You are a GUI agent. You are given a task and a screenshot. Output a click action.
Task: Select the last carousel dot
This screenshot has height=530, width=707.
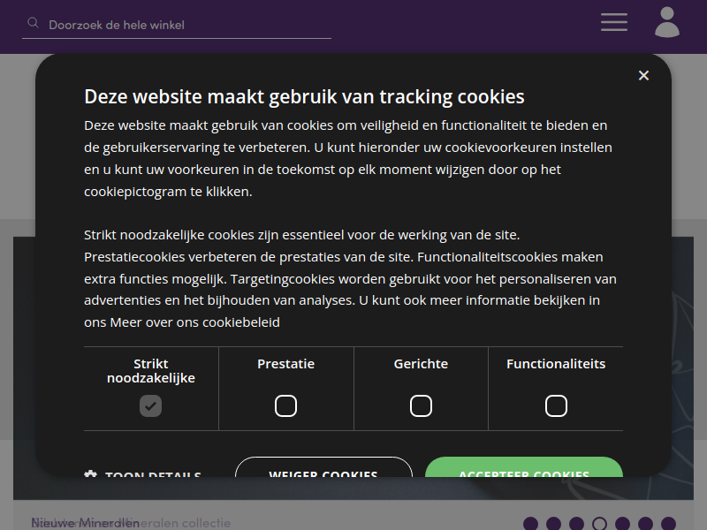pyautogui.click(x=668, y=524)
